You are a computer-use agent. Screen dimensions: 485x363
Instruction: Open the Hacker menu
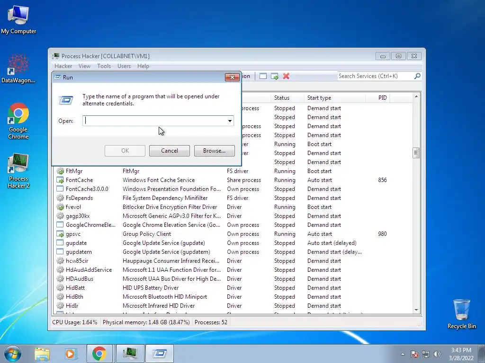[x=63, y=66]
